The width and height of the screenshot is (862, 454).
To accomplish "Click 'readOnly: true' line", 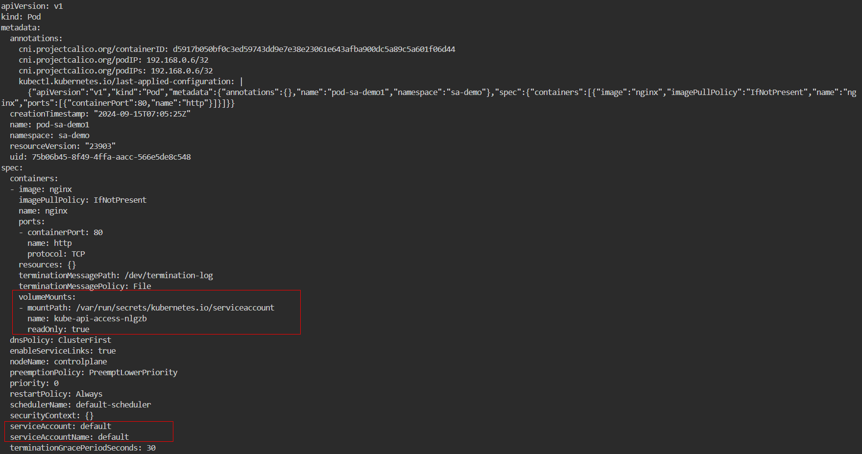I will click(x=58, y=330).
